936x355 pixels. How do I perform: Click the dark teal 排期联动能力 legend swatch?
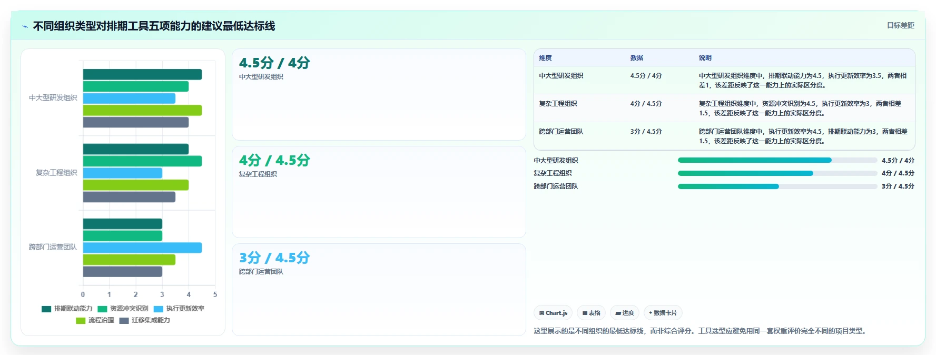(x=46, y=309)
